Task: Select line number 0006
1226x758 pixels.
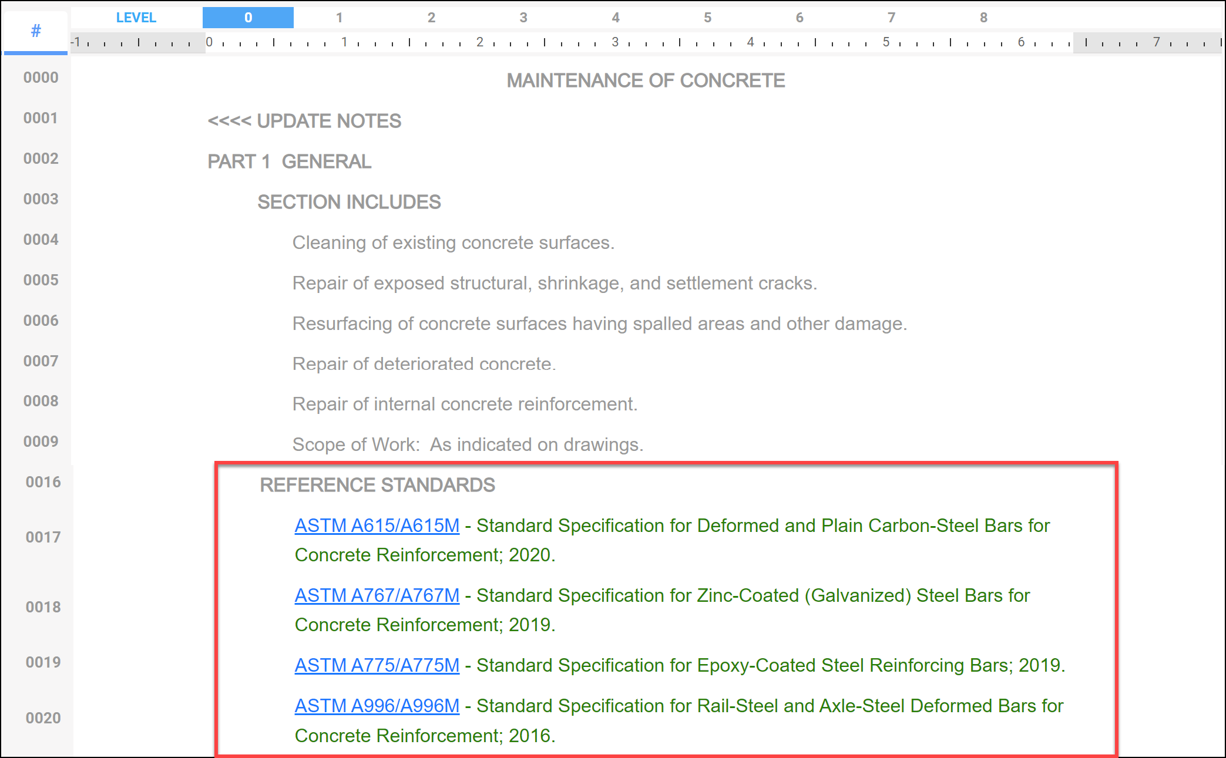Action: coord(41,321)
